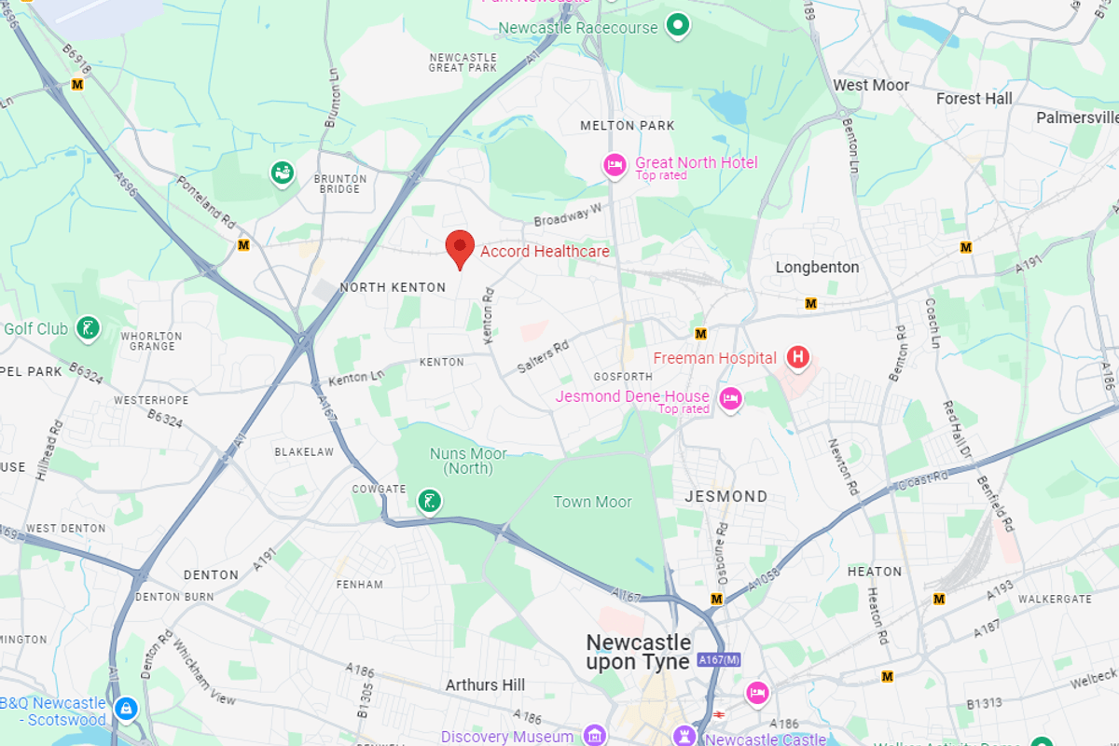Click the Freeman Hospital label text
The image size is (1119, 746).
coord(715,358)
